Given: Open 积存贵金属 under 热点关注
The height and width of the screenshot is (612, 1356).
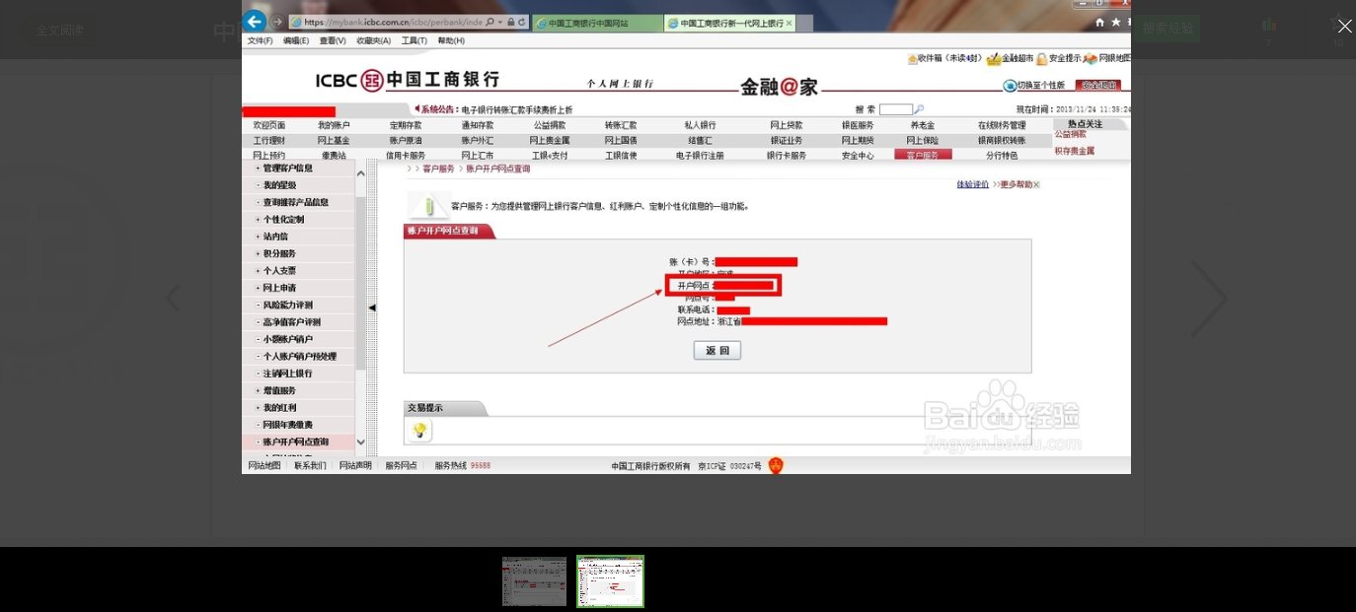Looking at the screenshot, I should click(x=1075, y=151).
